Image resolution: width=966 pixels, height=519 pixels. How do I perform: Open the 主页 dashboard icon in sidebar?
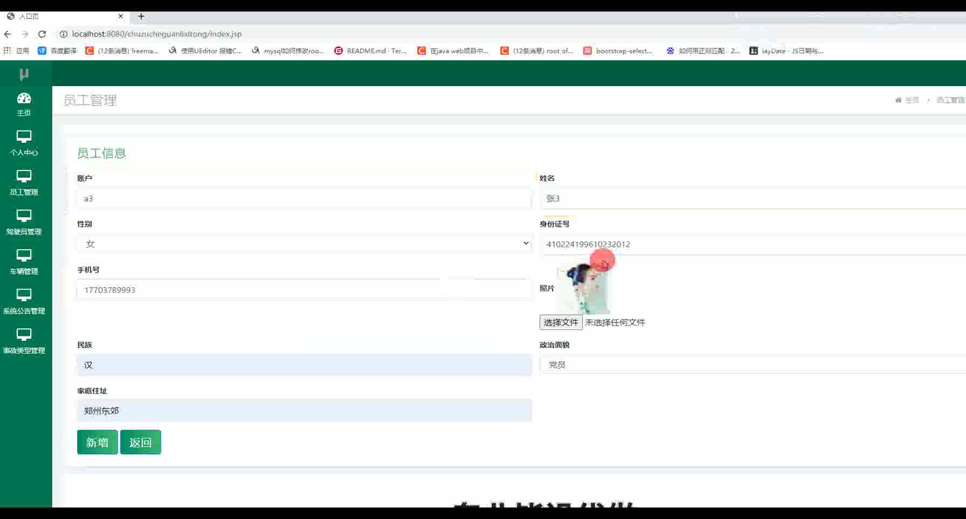[x=24, y=104]
